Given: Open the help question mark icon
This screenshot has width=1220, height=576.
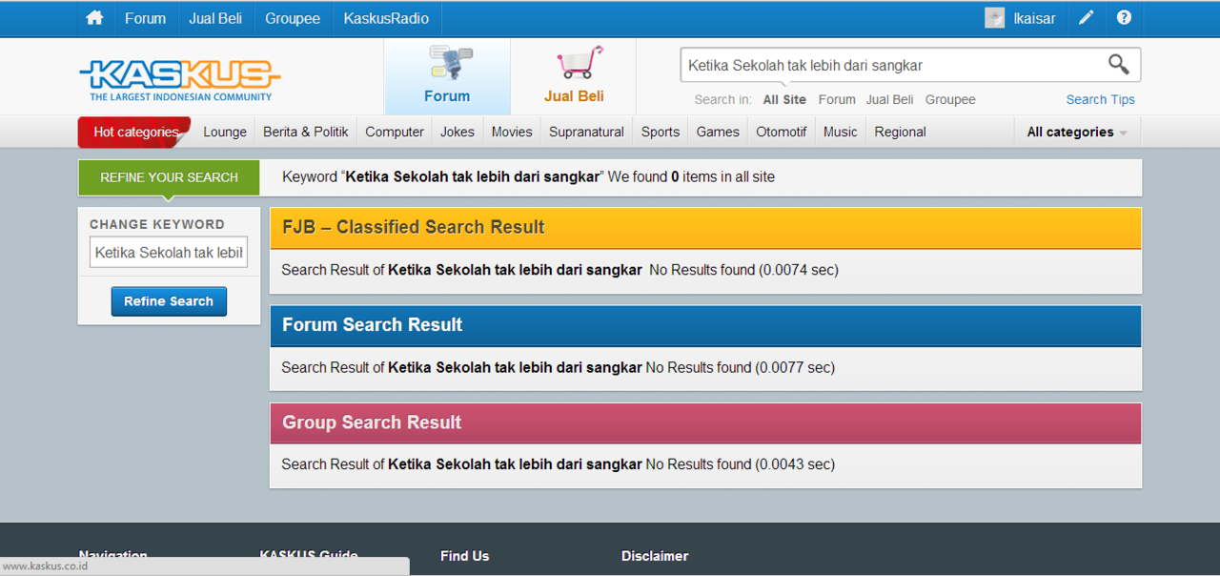Looking at the screenshot, I should (x=1124, y=18).
